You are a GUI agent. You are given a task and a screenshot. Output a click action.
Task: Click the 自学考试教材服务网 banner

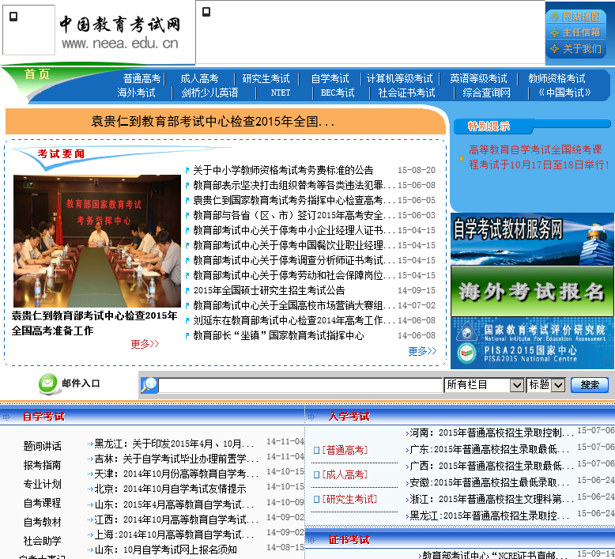[x=532, y=239]
